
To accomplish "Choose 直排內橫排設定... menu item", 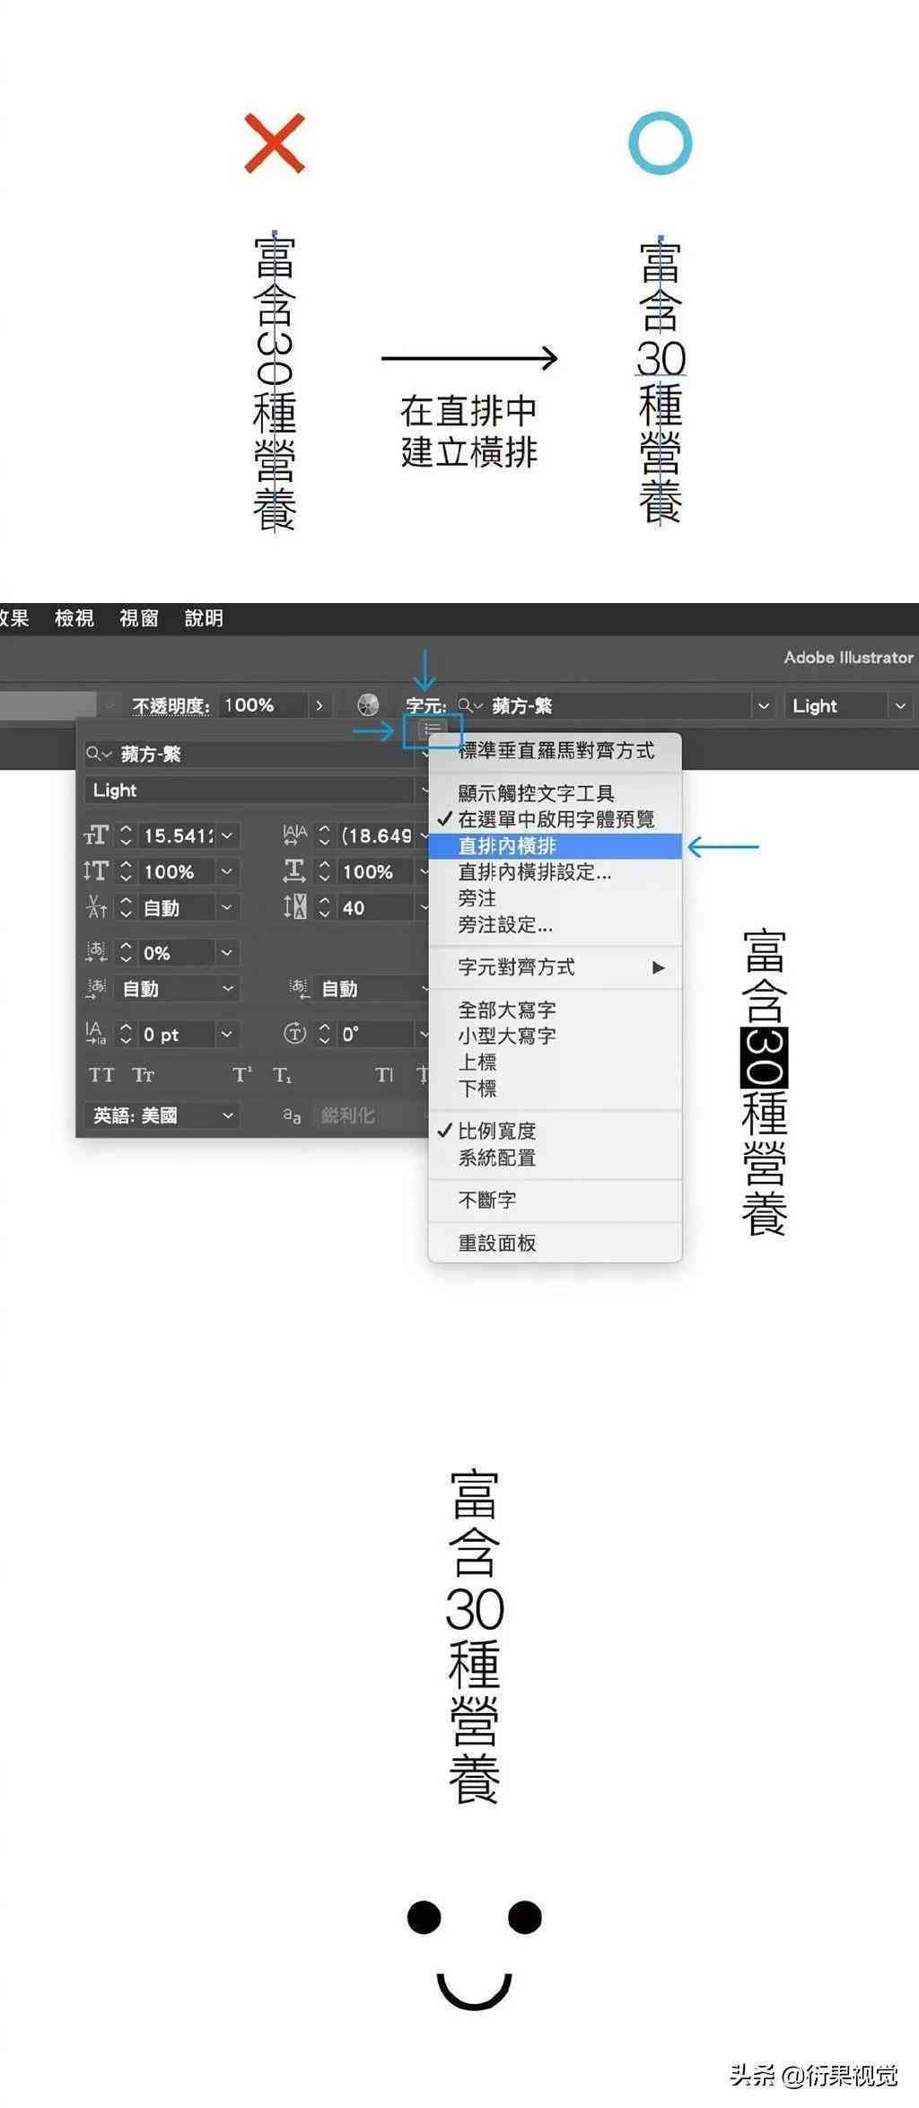I will [555, 872].
